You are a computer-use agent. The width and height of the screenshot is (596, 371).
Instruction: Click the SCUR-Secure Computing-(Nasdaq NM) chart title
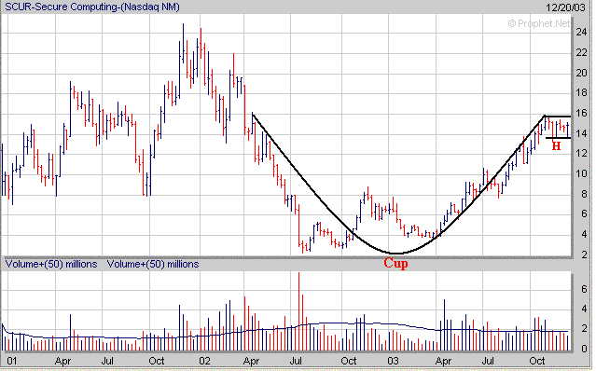point(92,7)
